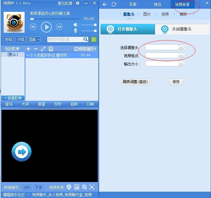This screenshot has width=211, height=198.
Task: Click the 搜索网络歌曲 search field
Action: 65,39
